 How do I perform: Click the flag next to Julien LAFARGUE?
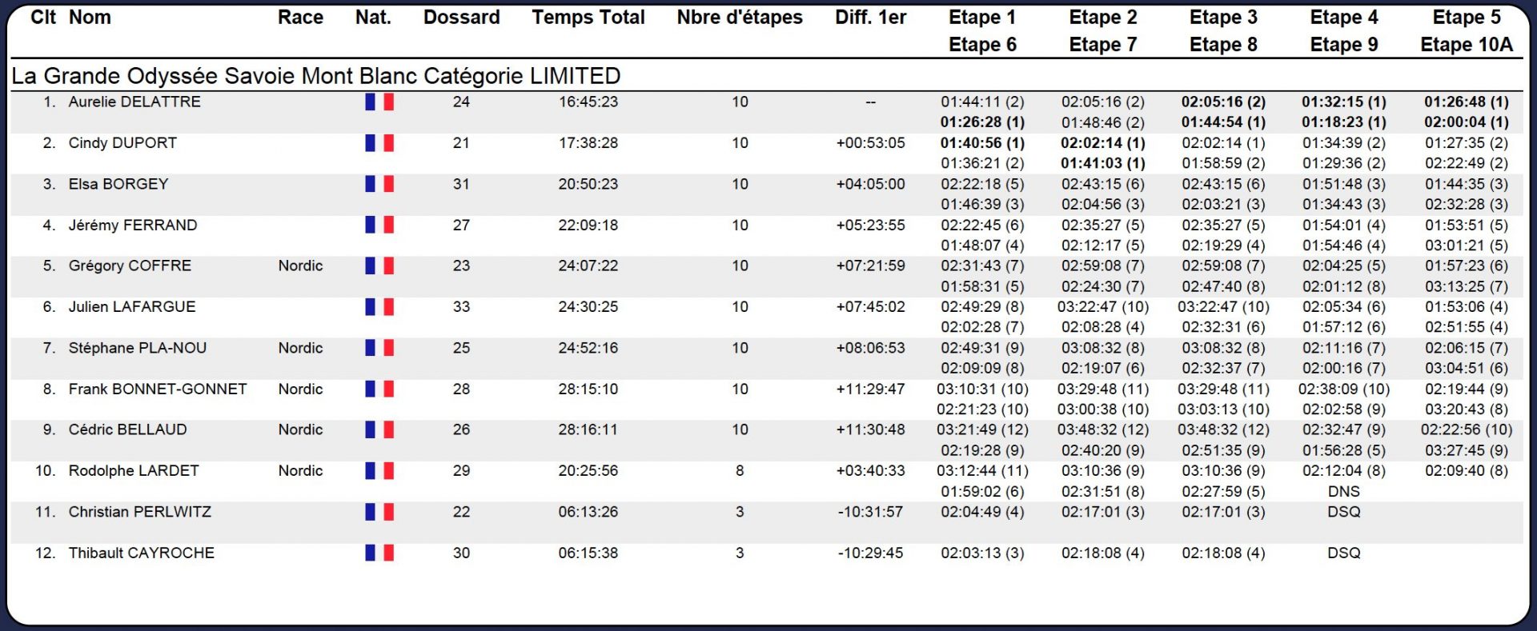tap(379, 307)
